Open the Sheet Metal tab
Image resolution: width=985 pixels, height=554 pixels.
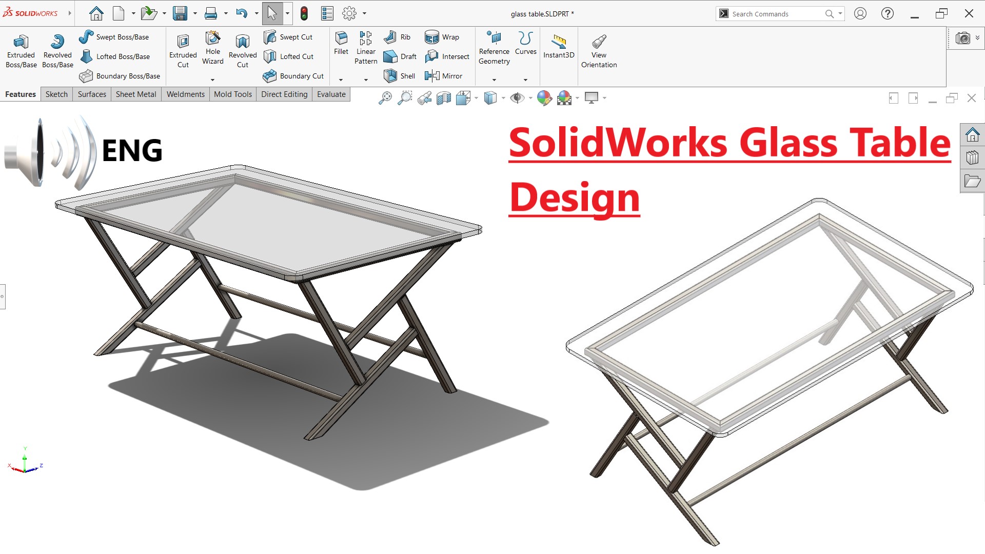coord(136,94)
